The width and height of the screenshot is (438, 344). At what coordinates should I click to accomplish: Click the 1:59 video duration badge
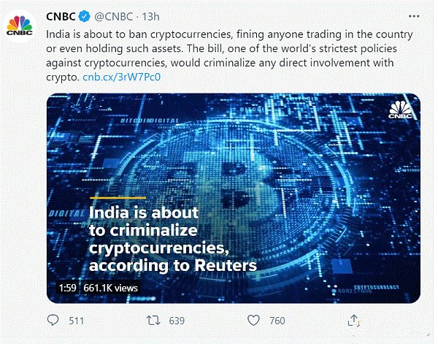(x=67, y=288)
